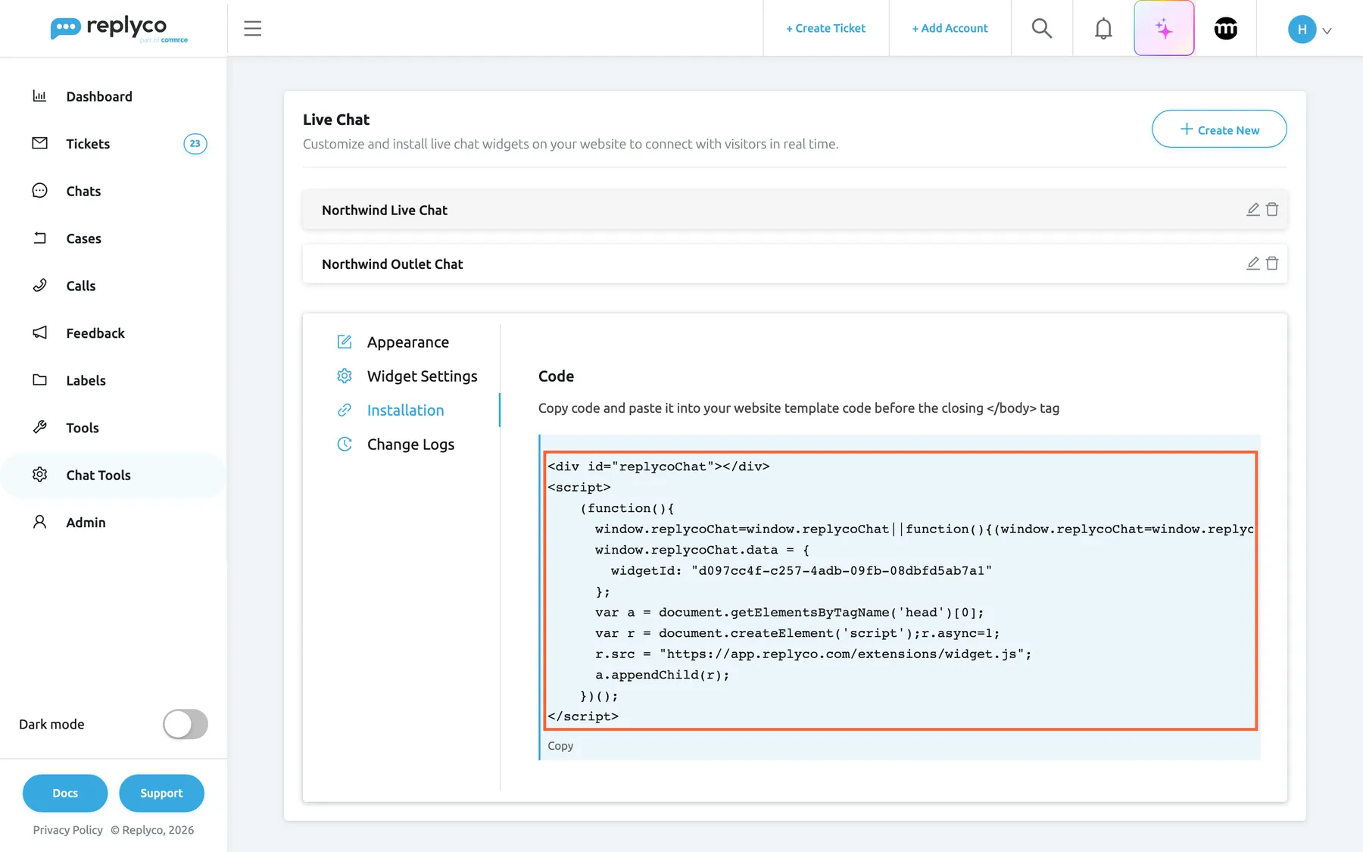This screenshot has width=1363, height=852.
Task: Delete Northwind Outlet Chat via trash icon
Action: tap(1272, 263)
